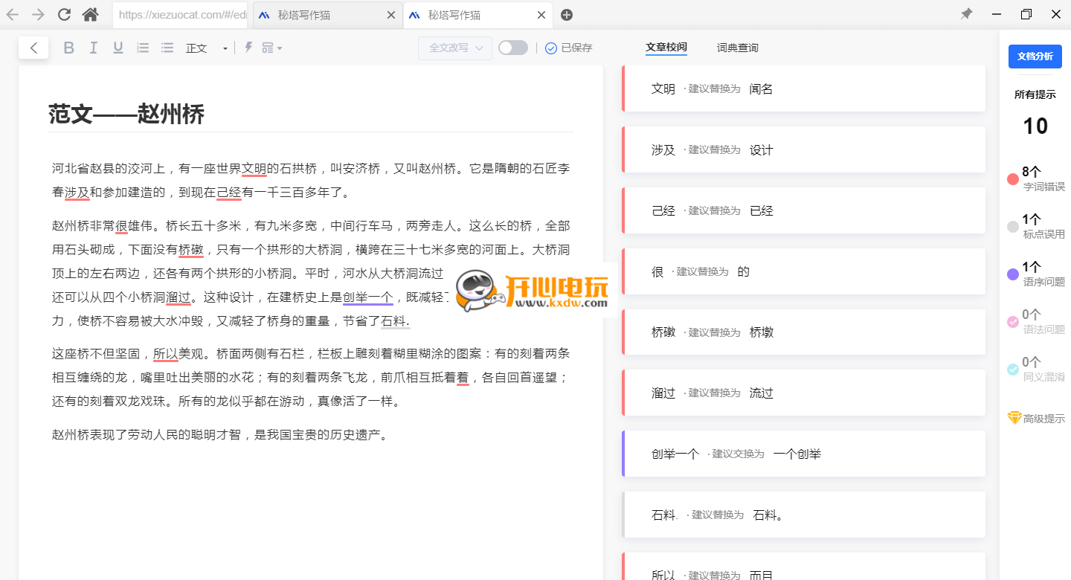Refresh the current page
This screenshot has width=1071, height=580.
(65, 14)
